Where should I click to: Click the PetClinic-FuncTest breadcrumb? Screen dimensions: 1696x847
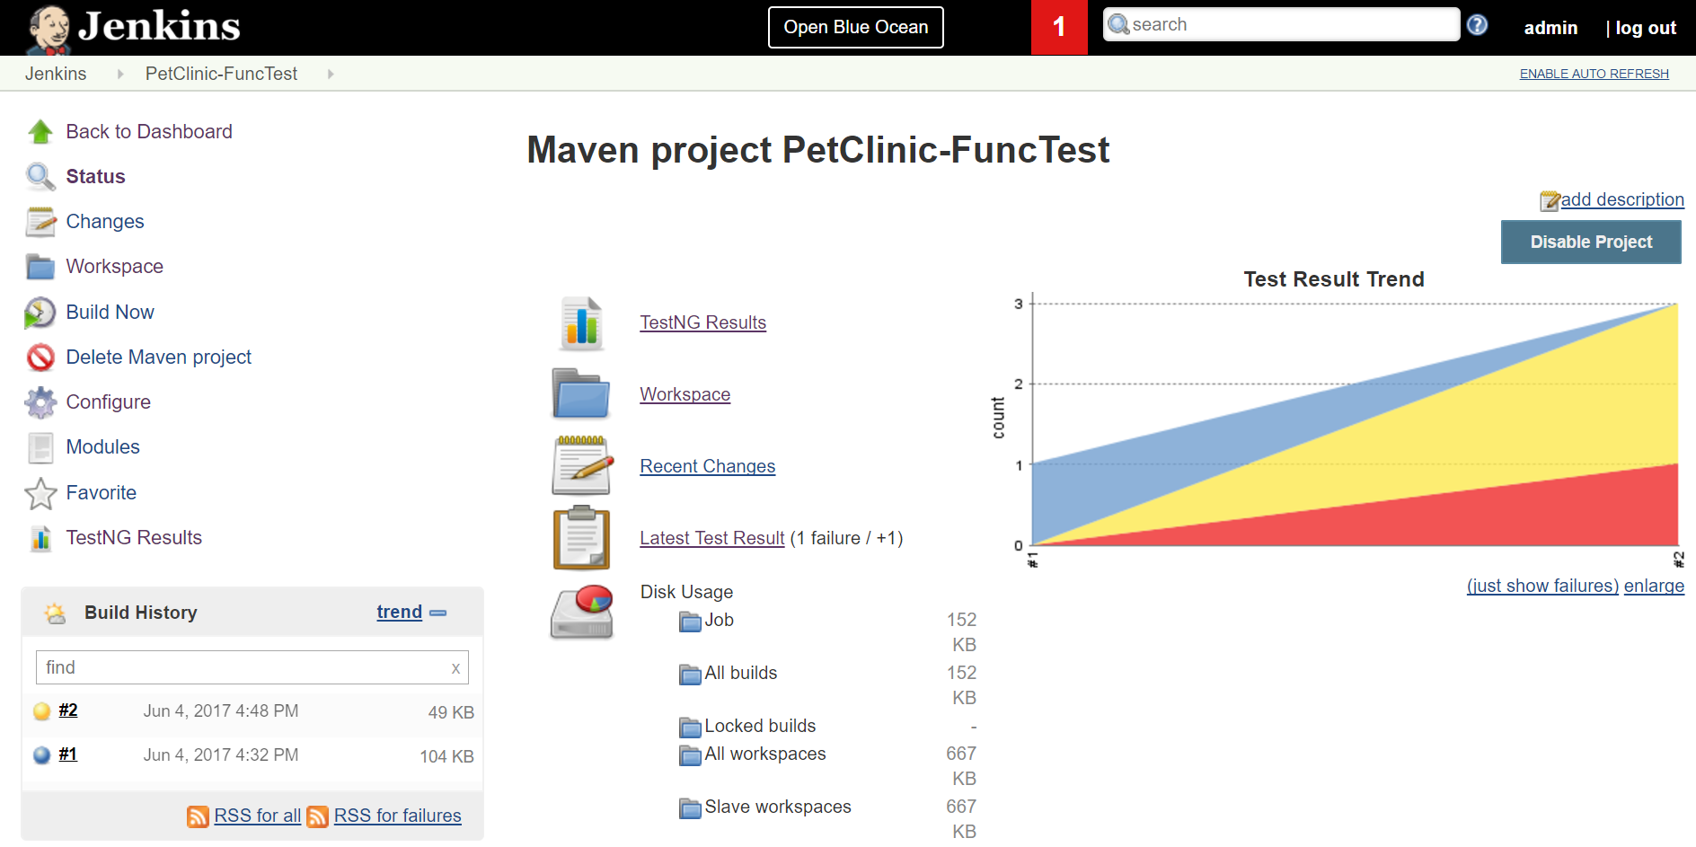221,74
